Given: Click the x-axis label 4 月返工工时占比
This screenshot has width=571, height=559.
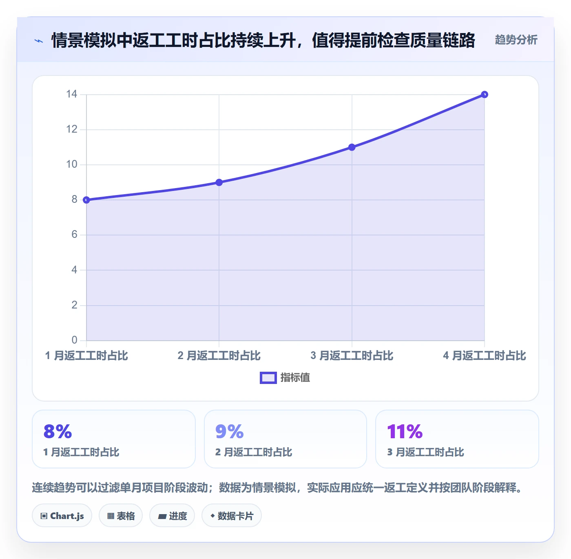Looking at the screenshot, I should pos(485,356).
